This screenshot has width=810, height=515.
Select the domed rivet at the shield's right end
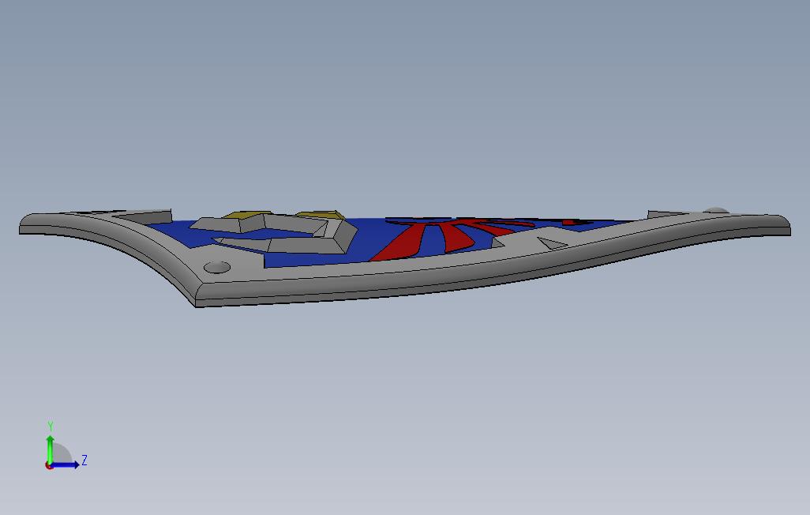click(717, 210)
